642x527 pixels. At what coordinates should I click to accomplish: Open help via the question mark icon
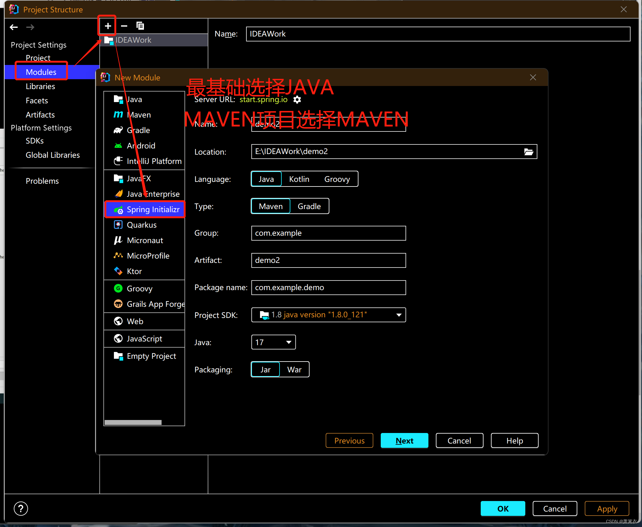click(x=21, y=509)
